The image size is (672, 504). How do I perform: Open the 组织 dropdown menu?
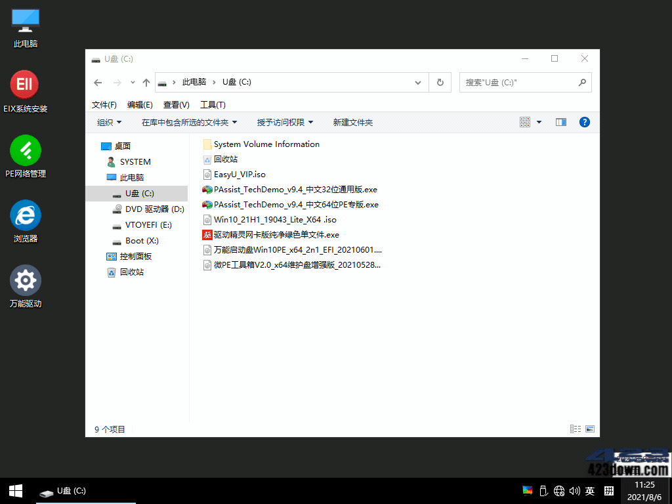point(110,122)
